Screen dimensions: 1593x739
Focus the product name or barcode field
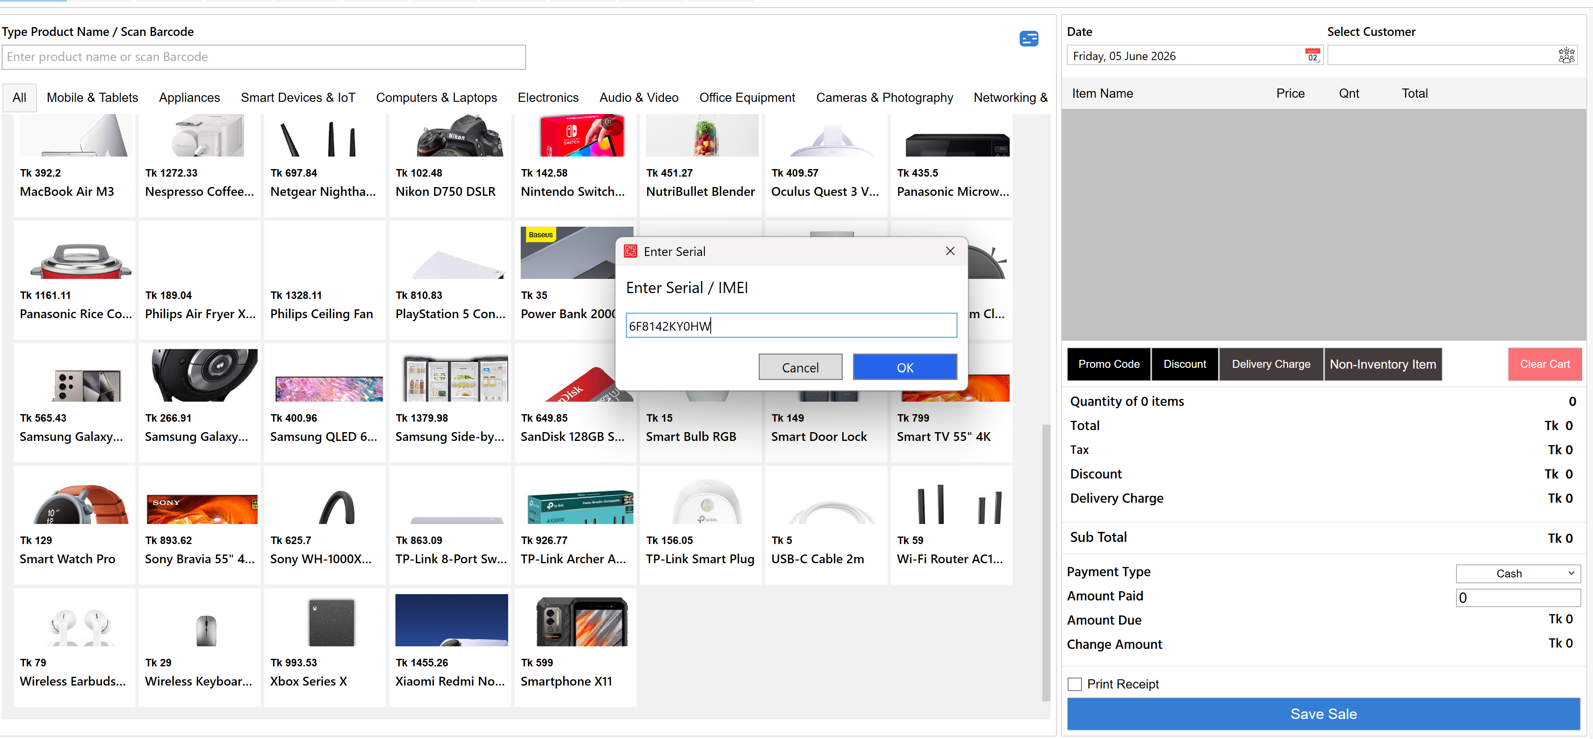click(x=264, y=57)
